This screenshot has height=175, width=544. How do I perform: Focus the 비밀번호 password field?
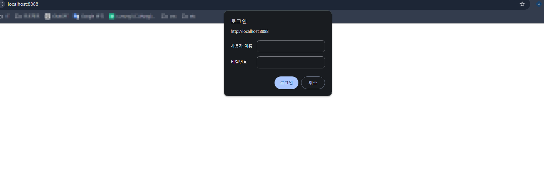click(x=291, y=62)
